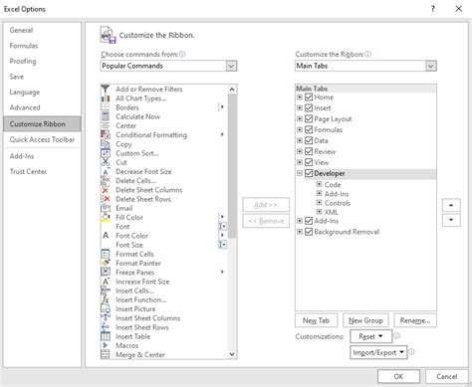Disable the Developer tab checkbox

[x=309, y=173]
